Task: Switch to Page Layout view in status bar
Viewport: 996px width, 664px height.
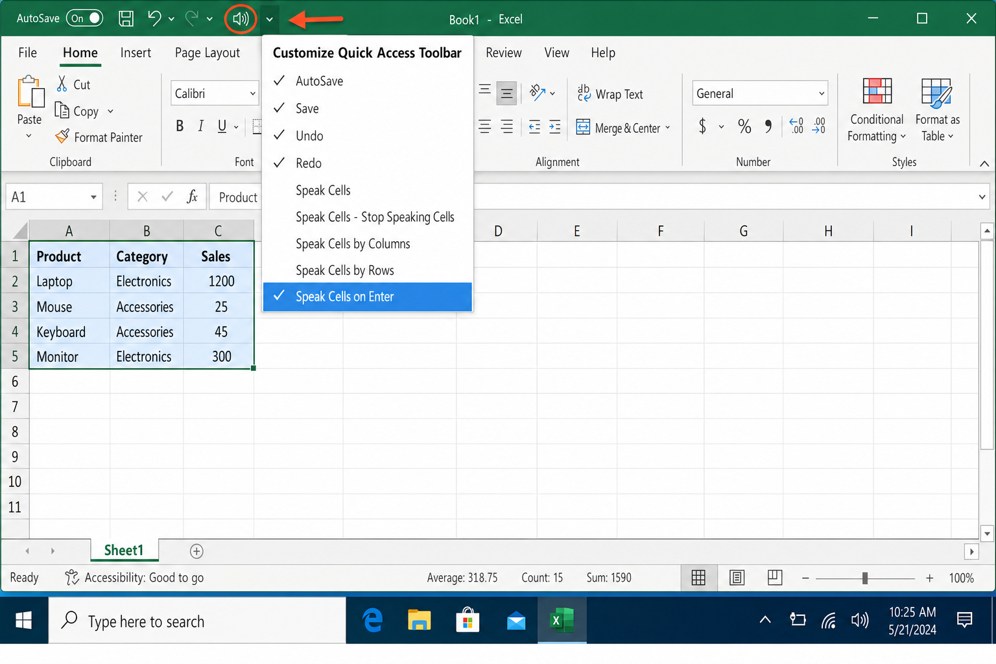Action: point(737,578)
